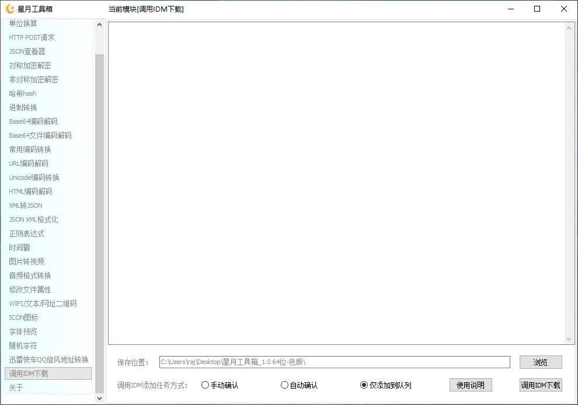Click the text area scroll-up arrow
This screenshot has height=405, width=578.
tap(569, 28)
